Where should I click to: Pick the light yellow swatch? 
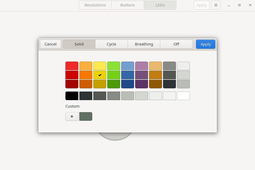point(100,66)
